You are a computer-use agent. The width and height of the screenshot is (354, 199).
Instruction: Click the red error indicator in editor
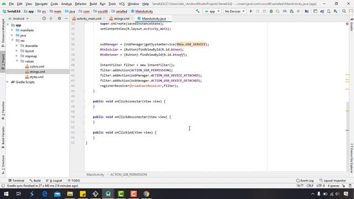(x=347, y=24)
